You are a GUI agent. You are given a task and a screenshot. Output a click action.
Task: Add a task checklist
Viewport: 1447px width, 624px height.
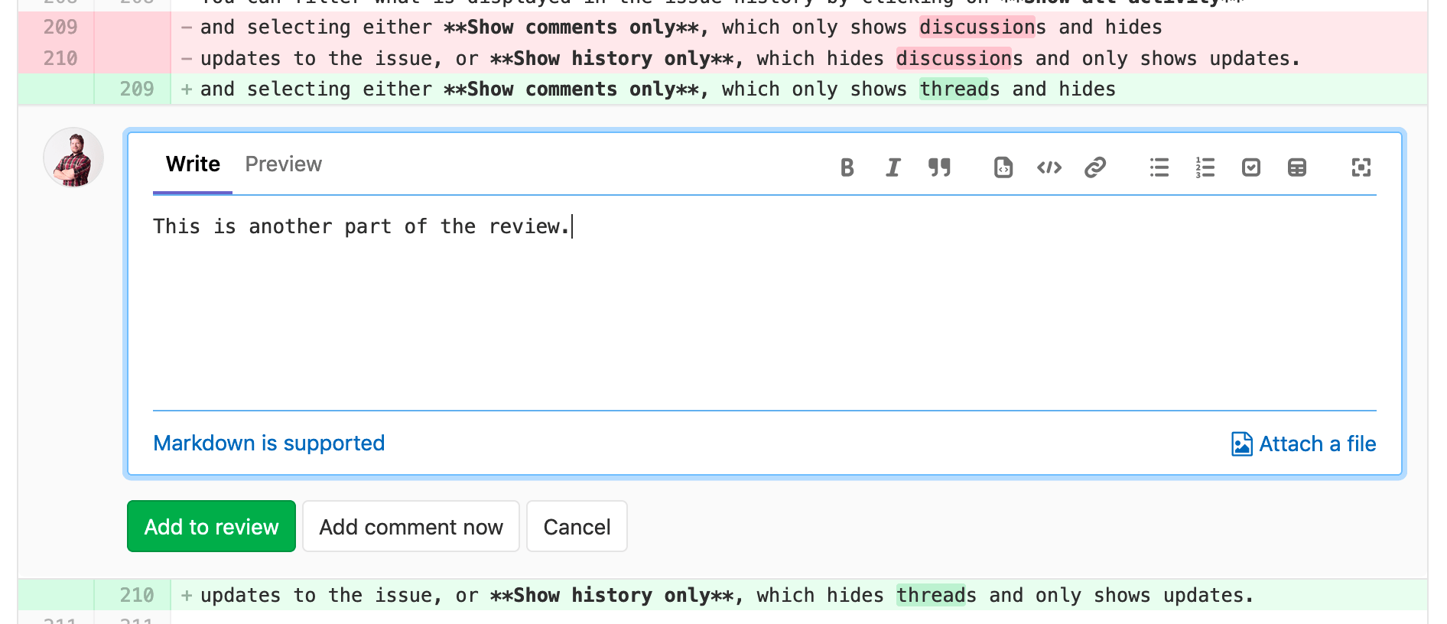pyautogui.click(x=1251, y=167)
